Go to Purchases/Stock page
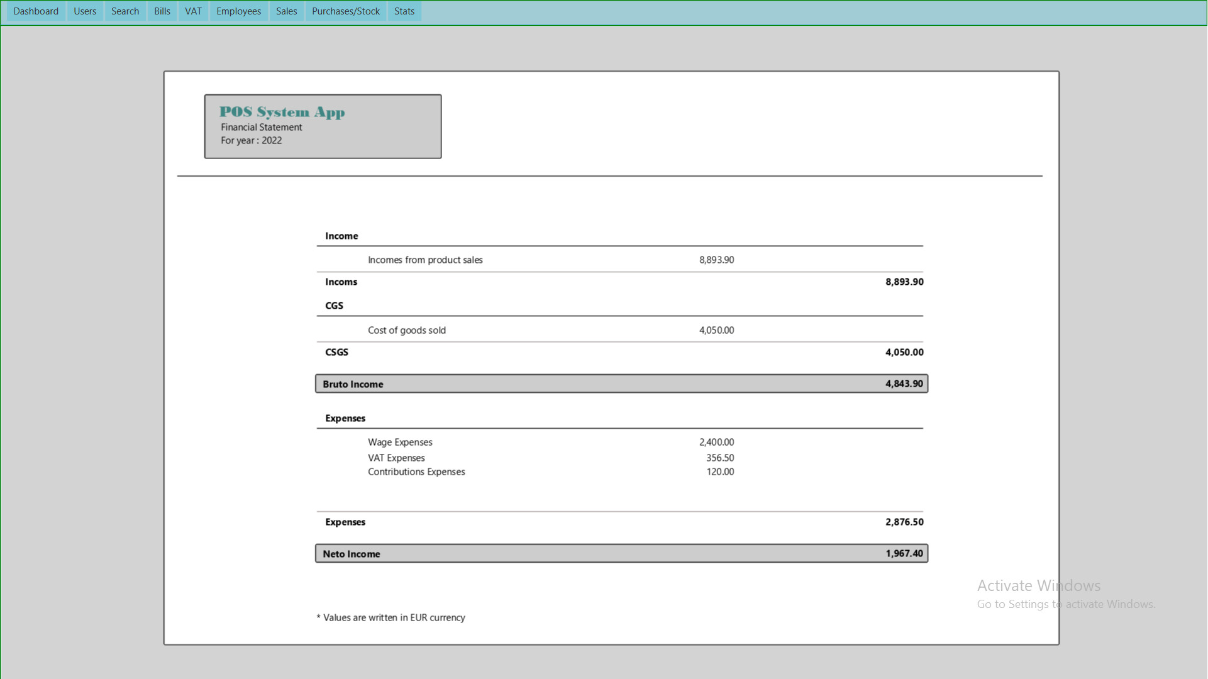This screenshot has height=679, width=1208. click(346, 11)
